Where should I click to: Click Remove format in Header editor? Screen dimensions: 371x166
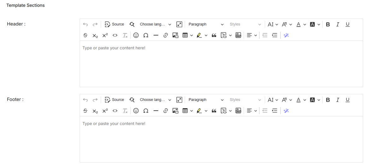click(x=125, y=35)
